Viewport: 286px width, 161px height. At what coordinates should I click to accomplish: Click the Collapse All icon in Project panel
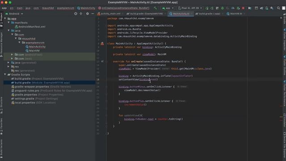[x=81, y=14]
